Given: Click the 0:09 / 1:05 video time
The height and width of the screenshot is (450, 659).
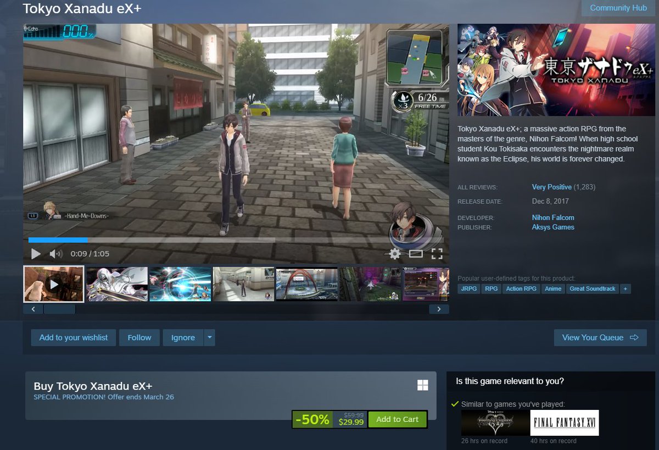Looking at the screenshot, I should tap(90, 254).
